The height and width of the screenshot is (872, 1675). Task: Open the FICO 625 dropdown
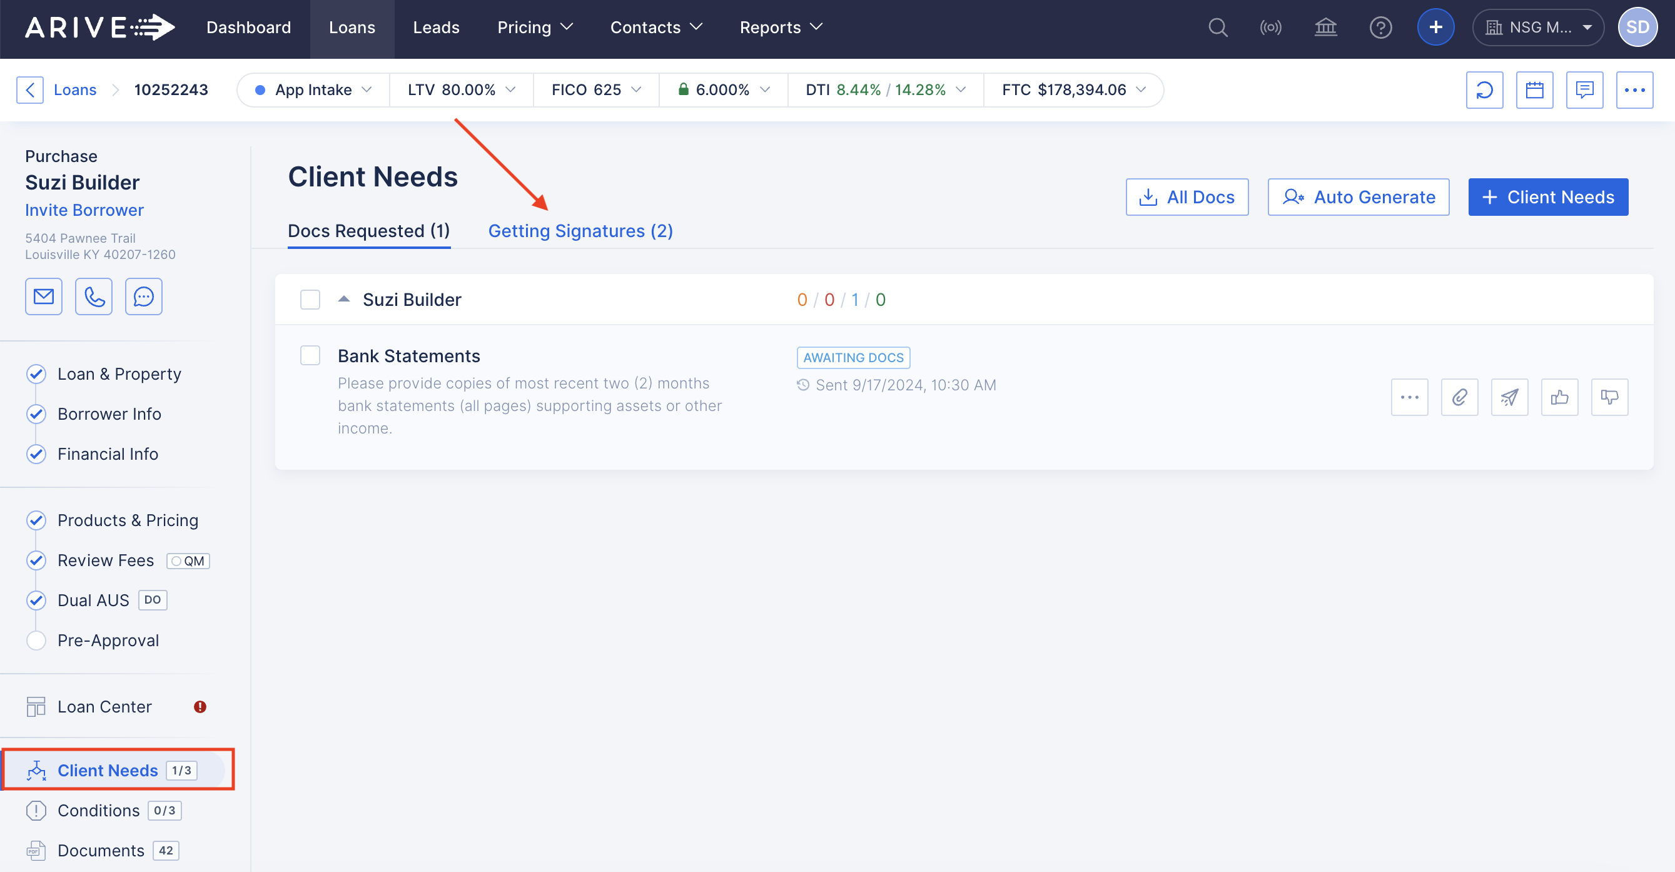click(x=595, y=89)
